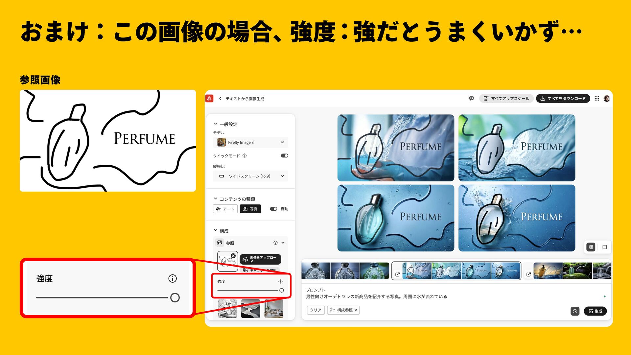The image size is (631, 355).
Task: Open the apps grid icon
Action: pyautogui.click(x=597, y=98)
